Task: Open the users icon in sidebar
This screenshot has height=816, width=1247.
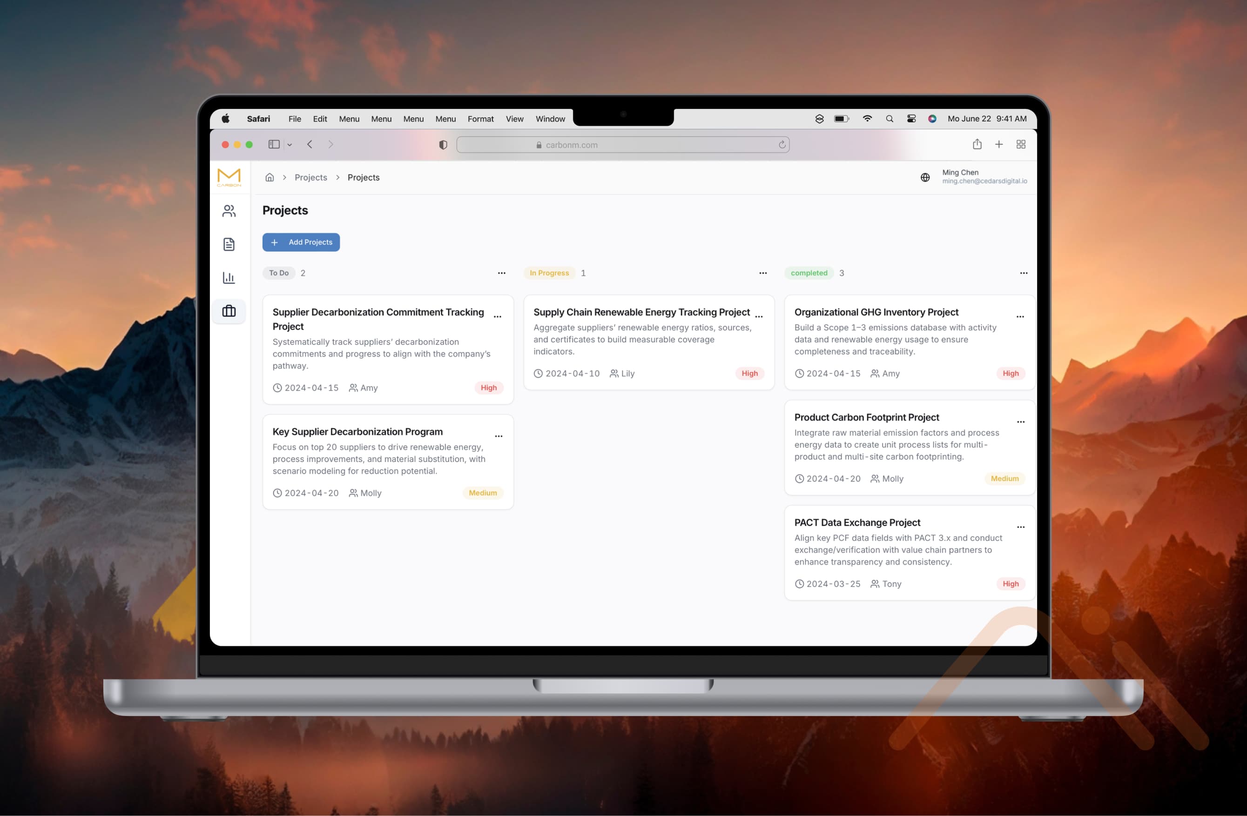Action: click(x=229, y=211)
